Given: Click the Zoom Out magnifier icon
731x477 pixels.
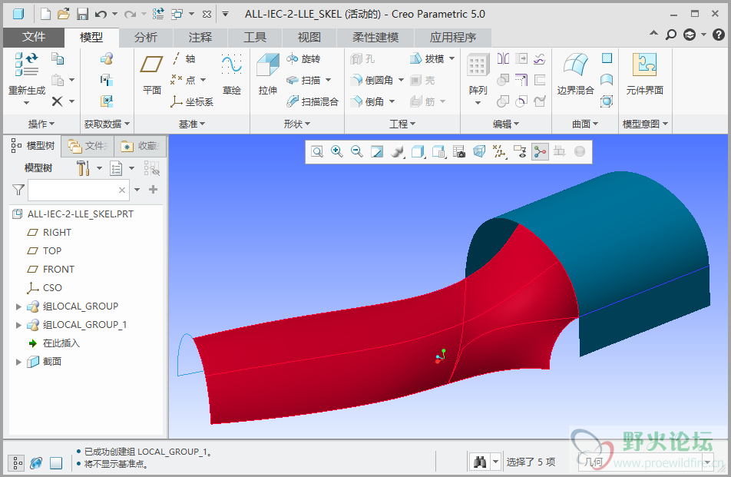Looking at the screenshot, I should tap(357, 151).
